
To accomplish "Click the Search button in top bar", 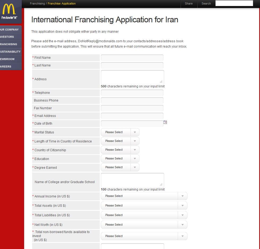I will (x=206, y=3).
